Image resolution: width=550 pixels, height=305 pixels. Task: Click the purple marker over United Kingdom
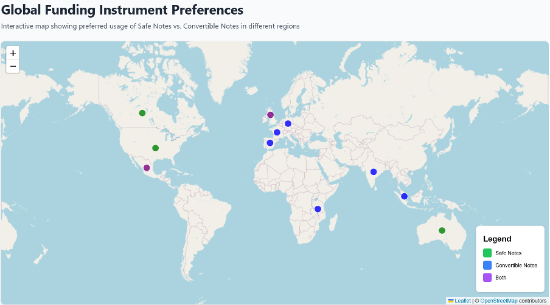point(270,115)
